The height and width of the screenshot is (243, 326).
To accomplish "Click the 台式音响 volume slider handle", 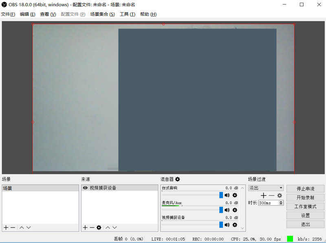I will (221, 195).
